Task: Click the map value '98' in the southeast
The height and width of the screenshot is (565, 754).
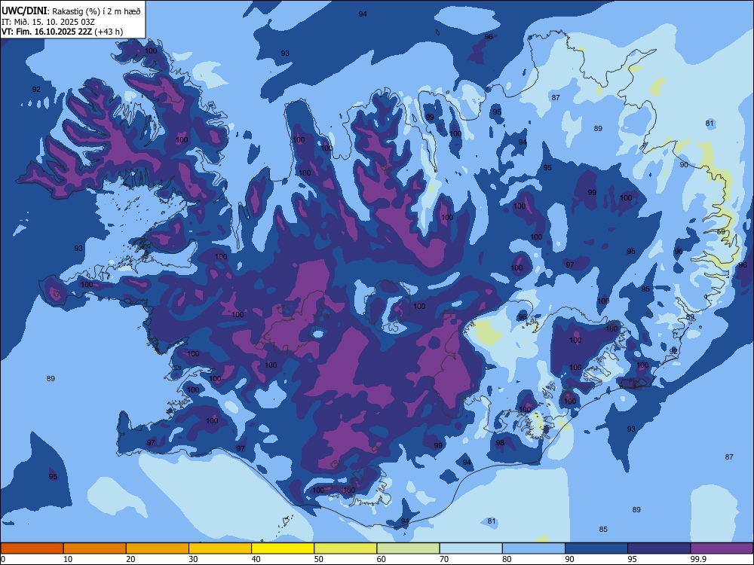Action: pyautogui.click(x=500, y=443)
